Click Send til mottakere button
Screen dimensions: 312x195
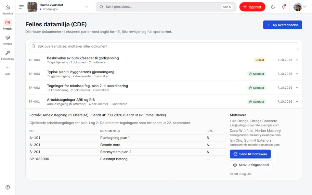[250, 154]
